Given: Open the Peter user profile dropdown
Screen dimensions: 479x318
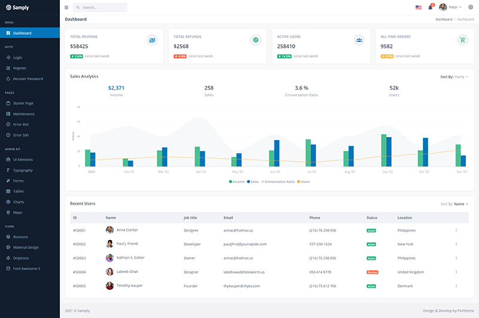Looking at the screenshot, I should (x=450, y=7).
